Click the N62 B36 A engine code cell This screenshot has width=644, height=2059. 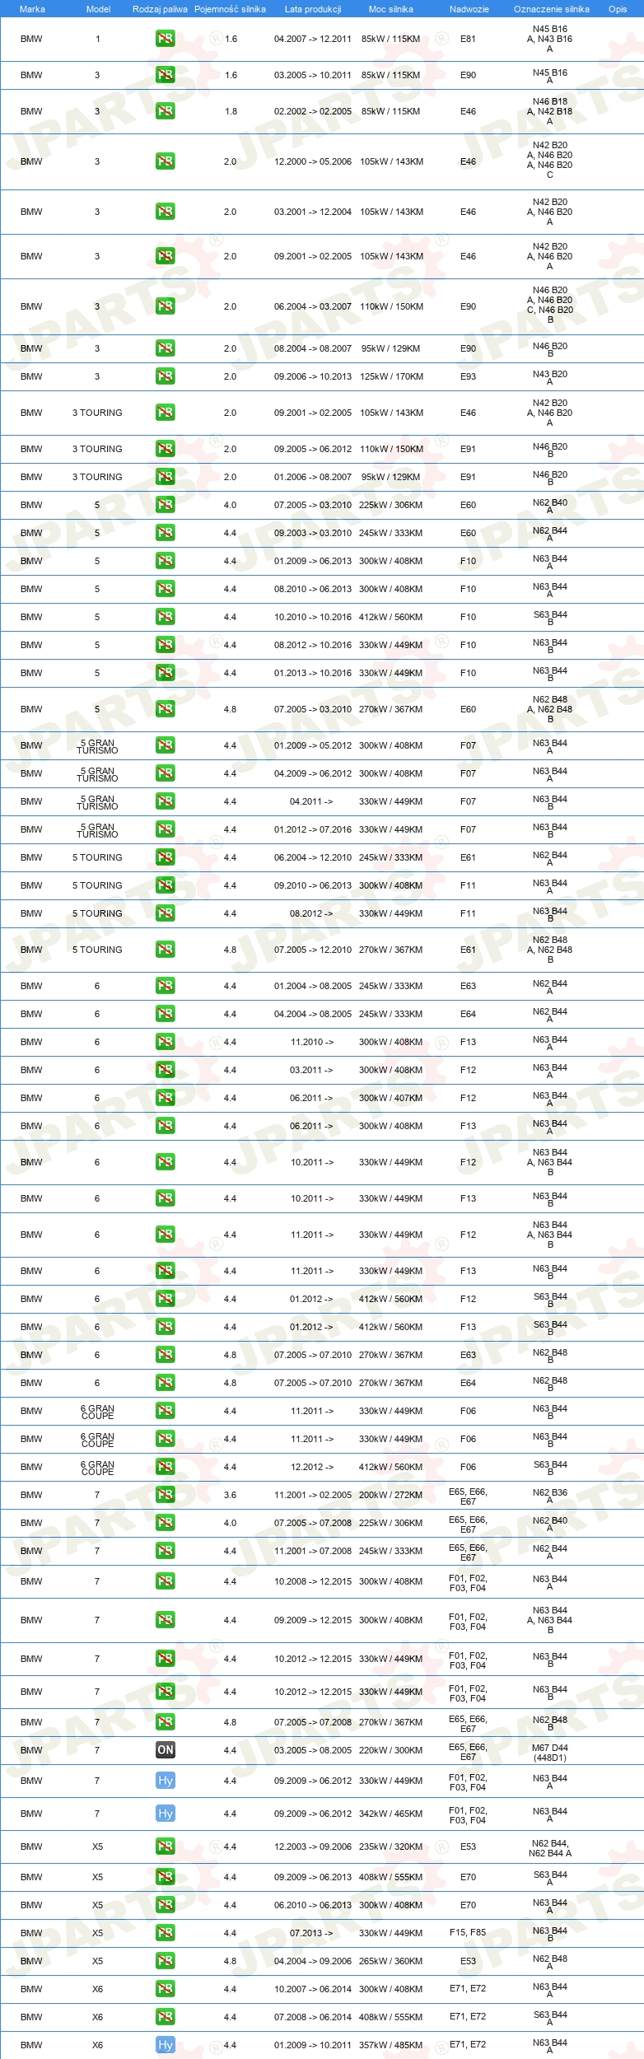[550, 1496]
